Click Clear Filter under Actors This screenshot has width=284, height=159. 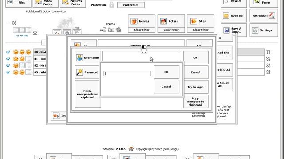[171, 30]
